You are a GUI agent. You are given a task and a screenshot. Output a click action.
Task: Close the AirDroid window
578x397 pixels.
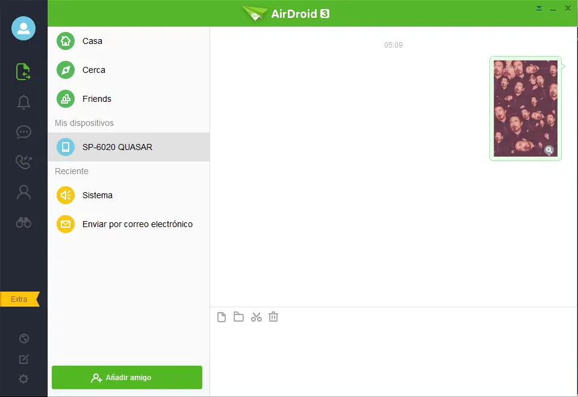click(x=568, y=8)
